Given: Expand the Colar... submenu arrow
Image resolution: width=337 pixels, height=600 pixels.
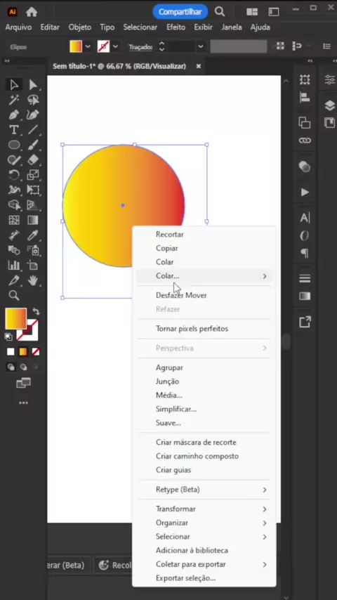Looking at the screenshot, I should 264,276.
